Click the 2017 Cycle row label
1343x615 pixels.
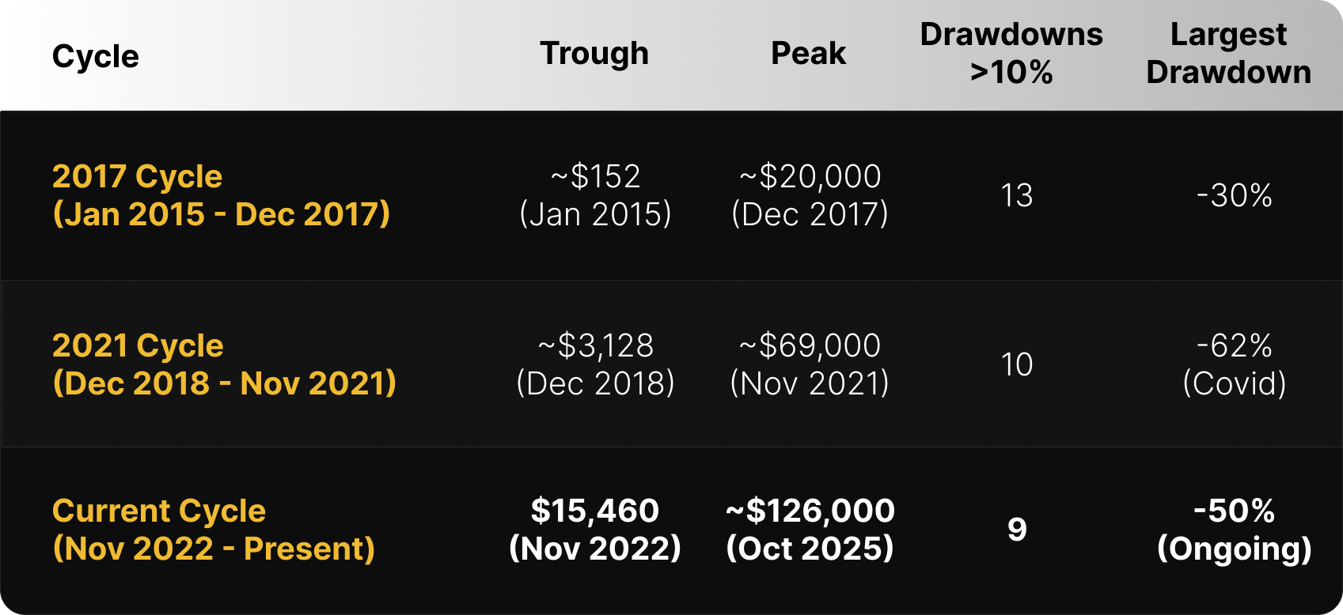[221, 195]
